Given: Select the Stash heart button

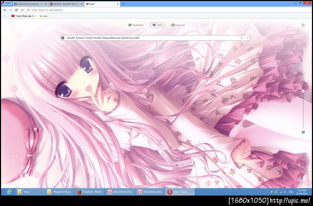Looking at the screenshot, I should click(x=158, y=25).
